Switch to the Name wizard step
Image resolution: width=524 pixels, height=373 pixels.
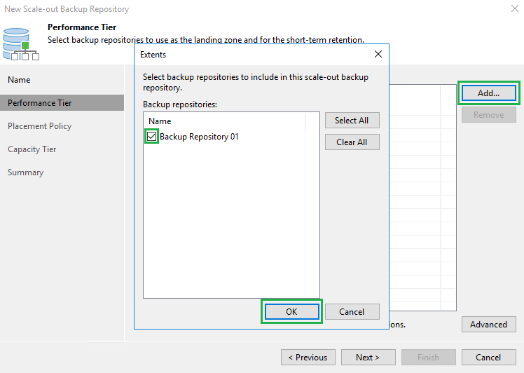click(20, 80)
